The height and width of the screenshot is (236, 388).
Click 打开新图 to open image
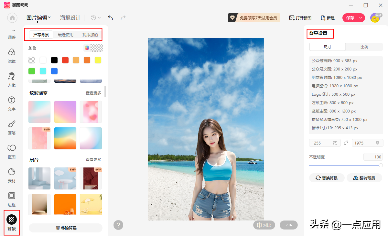point(300,18)
